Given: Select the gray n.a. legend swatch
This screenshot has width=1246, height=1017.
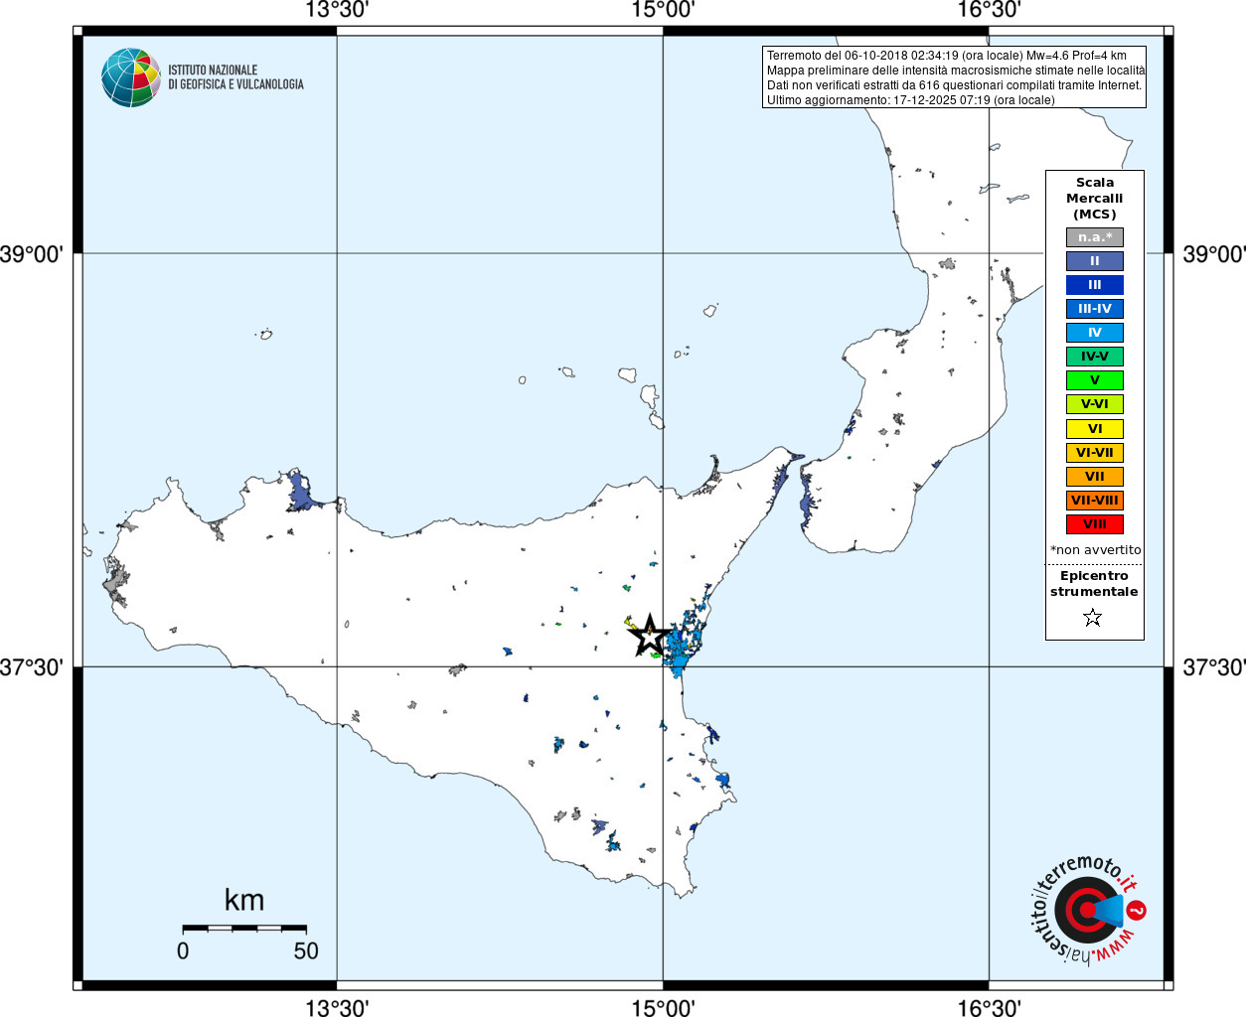Looking at the screenshot, I should 1095,237.
